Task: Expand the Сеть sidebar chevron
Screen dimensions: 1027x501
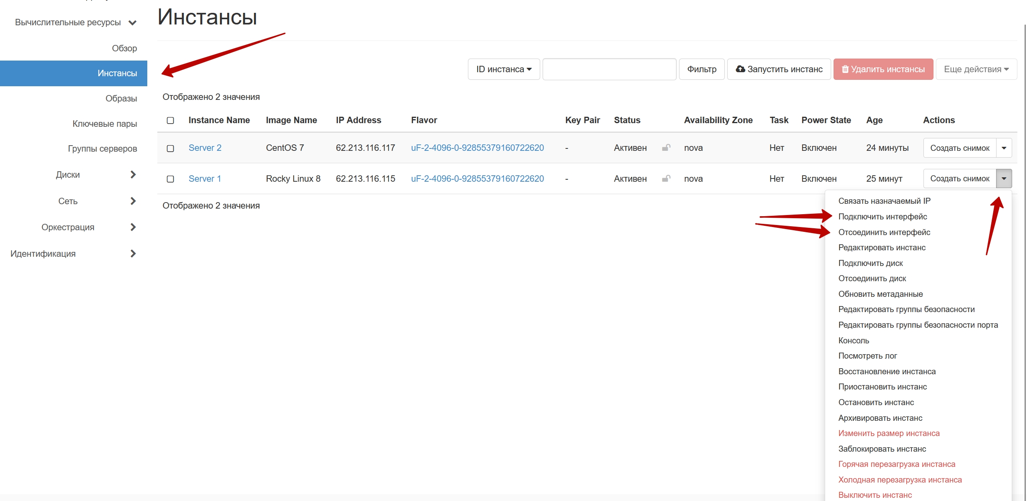Action: pyautogui.click(x=133, y=201)
